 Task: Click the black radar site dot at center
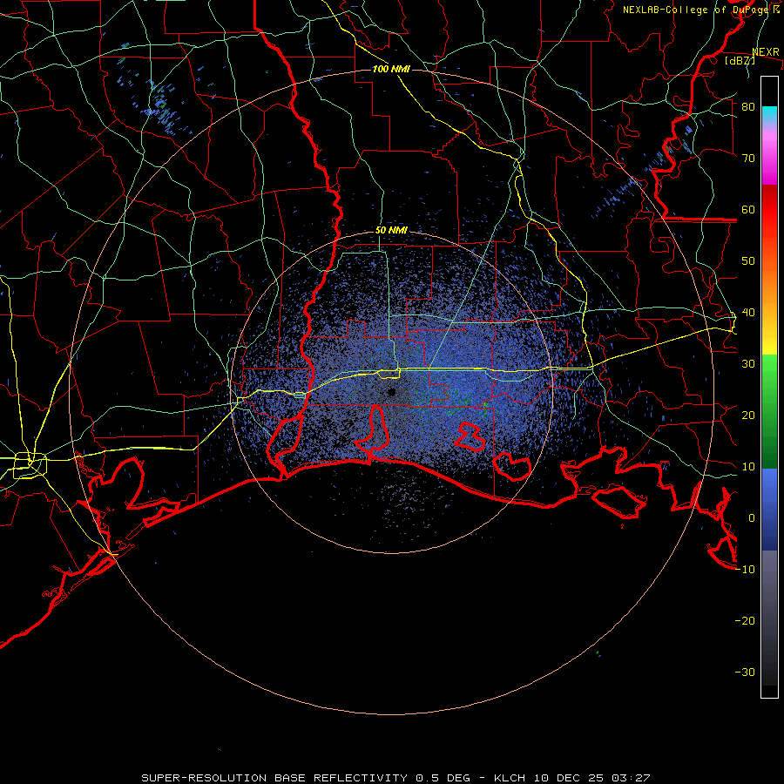392,392
